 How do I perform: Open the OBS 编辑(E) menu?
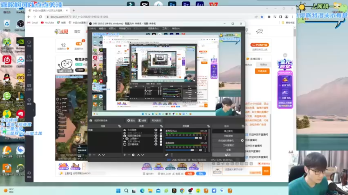coord(102,29)
